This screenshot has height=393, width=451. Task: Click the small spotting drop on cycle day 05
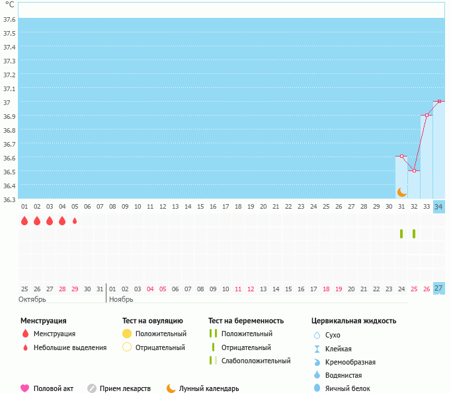coord(75,221)
